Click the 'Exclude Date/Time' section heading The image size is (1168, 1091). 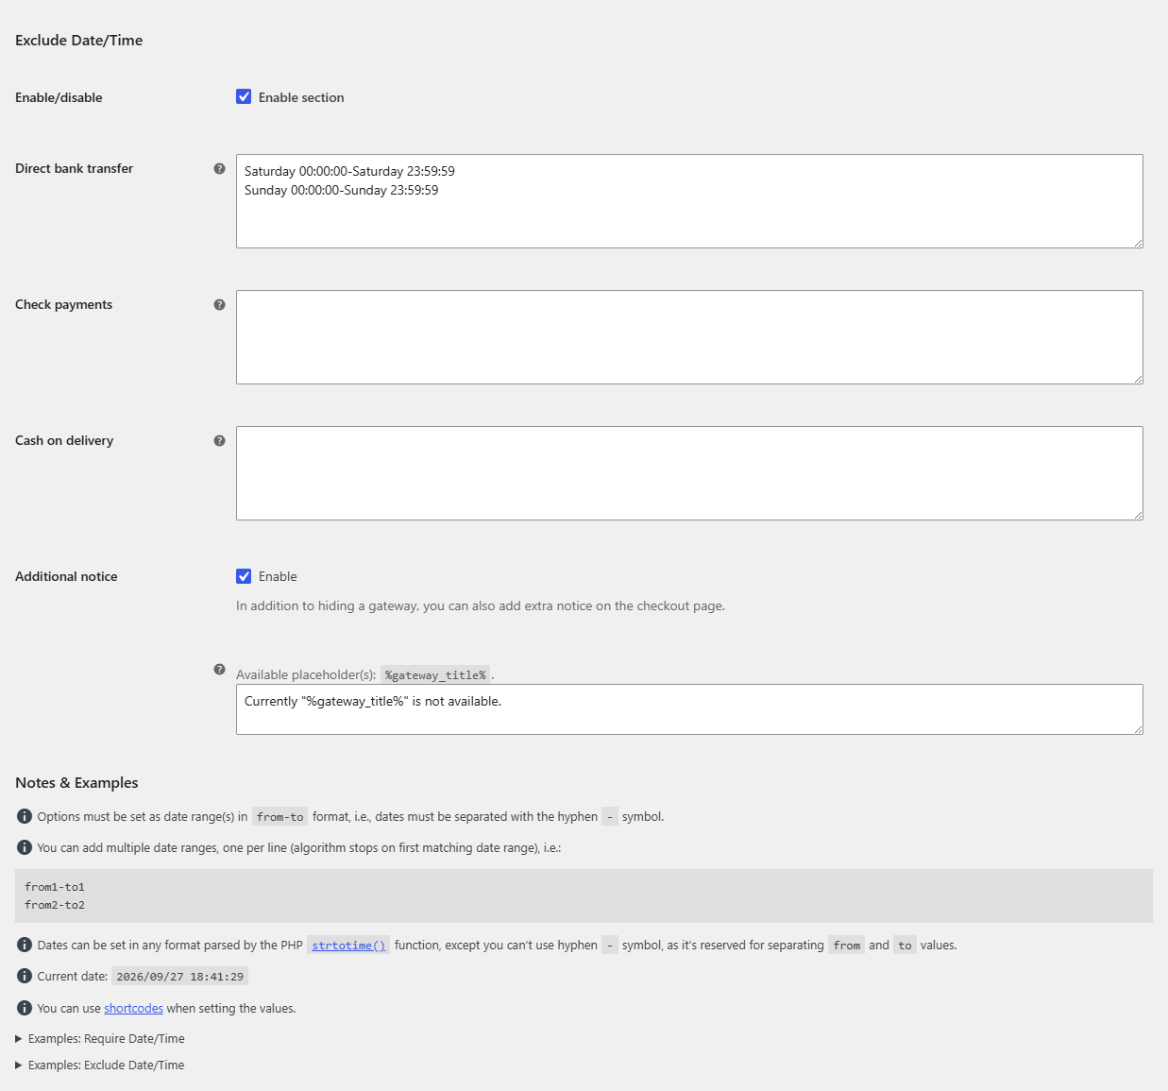79,41
